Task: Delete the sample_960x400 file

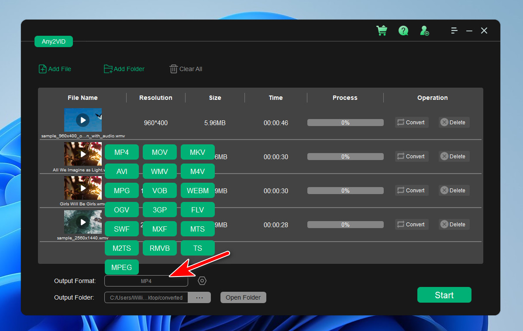Action: [454, 123]
